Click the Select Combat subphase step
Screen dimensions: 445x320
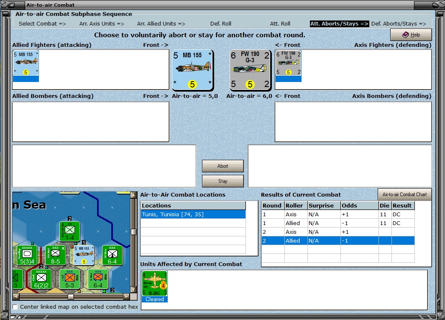click(42, 24)
